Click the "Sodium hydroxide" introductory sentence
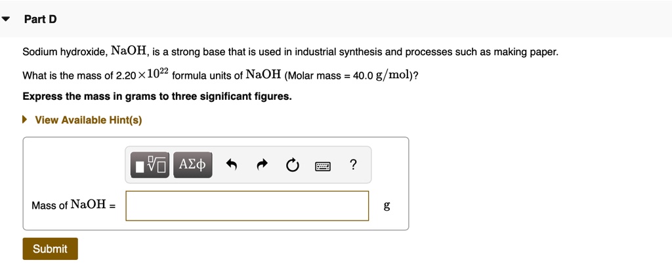This screenshot has width=672, height=279. (x=290, y=52)
